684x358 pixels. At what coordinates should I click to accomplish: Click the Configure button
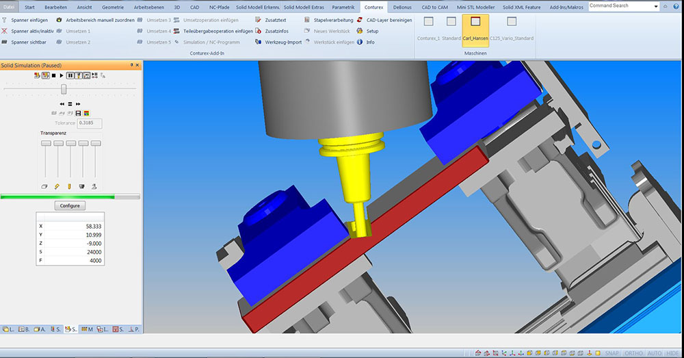point(70,205)
